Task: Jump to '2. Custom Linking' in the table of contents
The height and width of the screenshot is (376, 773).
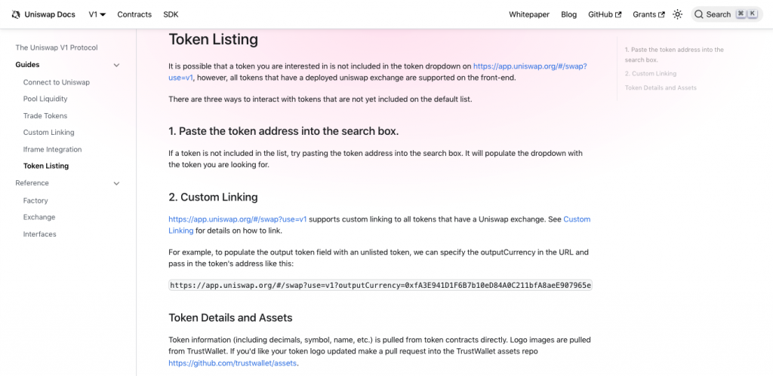Action: (x=650, y=73)
